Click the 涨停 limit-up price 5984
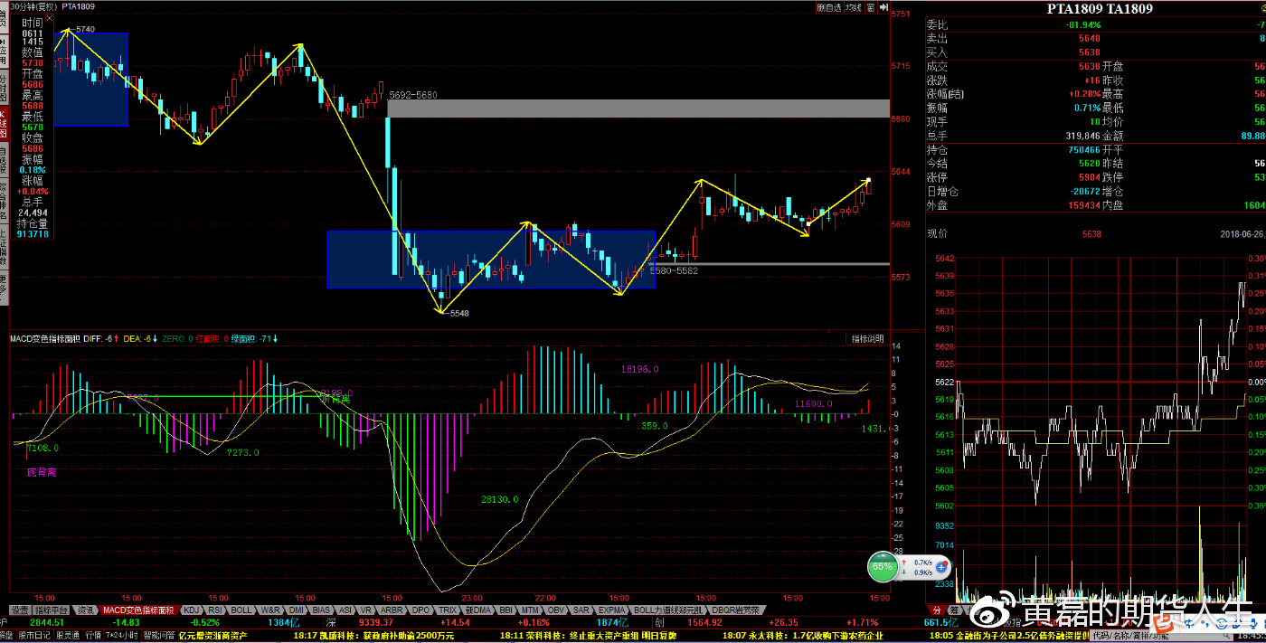The image size is (1266, 643). tap(1090, 177)
